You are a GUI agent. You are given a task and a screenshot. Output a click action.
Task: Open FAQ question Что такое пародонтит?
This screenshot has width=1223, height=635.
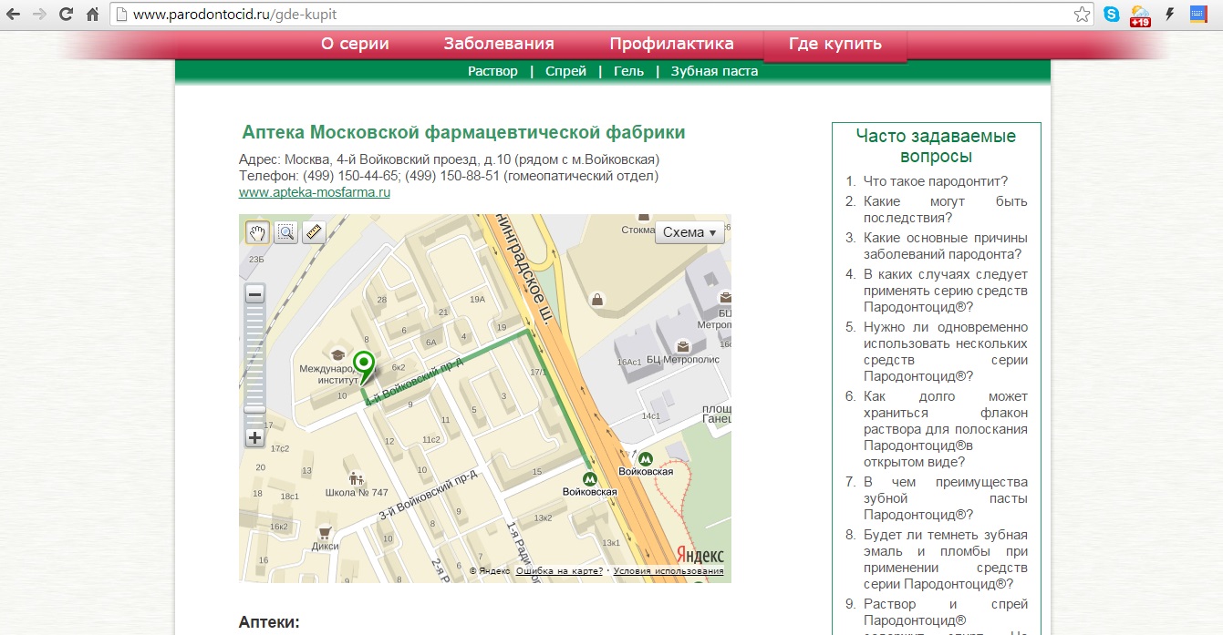click(x=936, y=181)
